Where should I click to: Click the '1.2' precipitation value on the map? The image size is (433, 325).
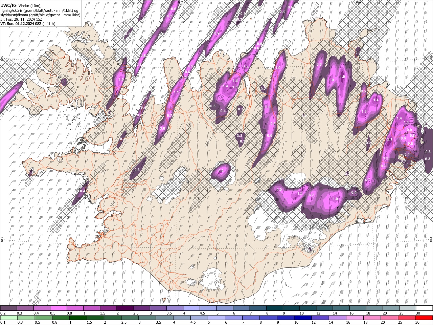click(299, 194)
